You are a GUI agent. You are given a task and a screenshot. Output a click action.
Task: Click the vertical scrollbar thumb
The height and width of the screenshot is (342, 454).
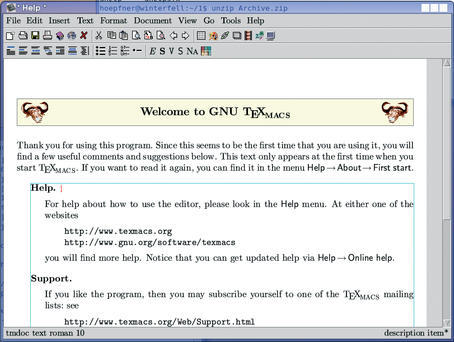(x=447, y=143)
